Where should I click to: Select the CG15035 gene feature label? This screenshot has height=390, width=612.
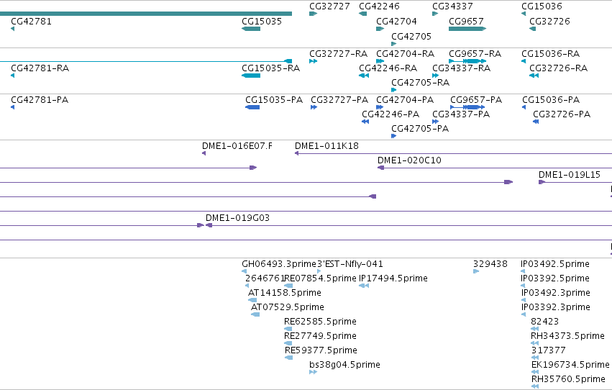tap(262, 21)
